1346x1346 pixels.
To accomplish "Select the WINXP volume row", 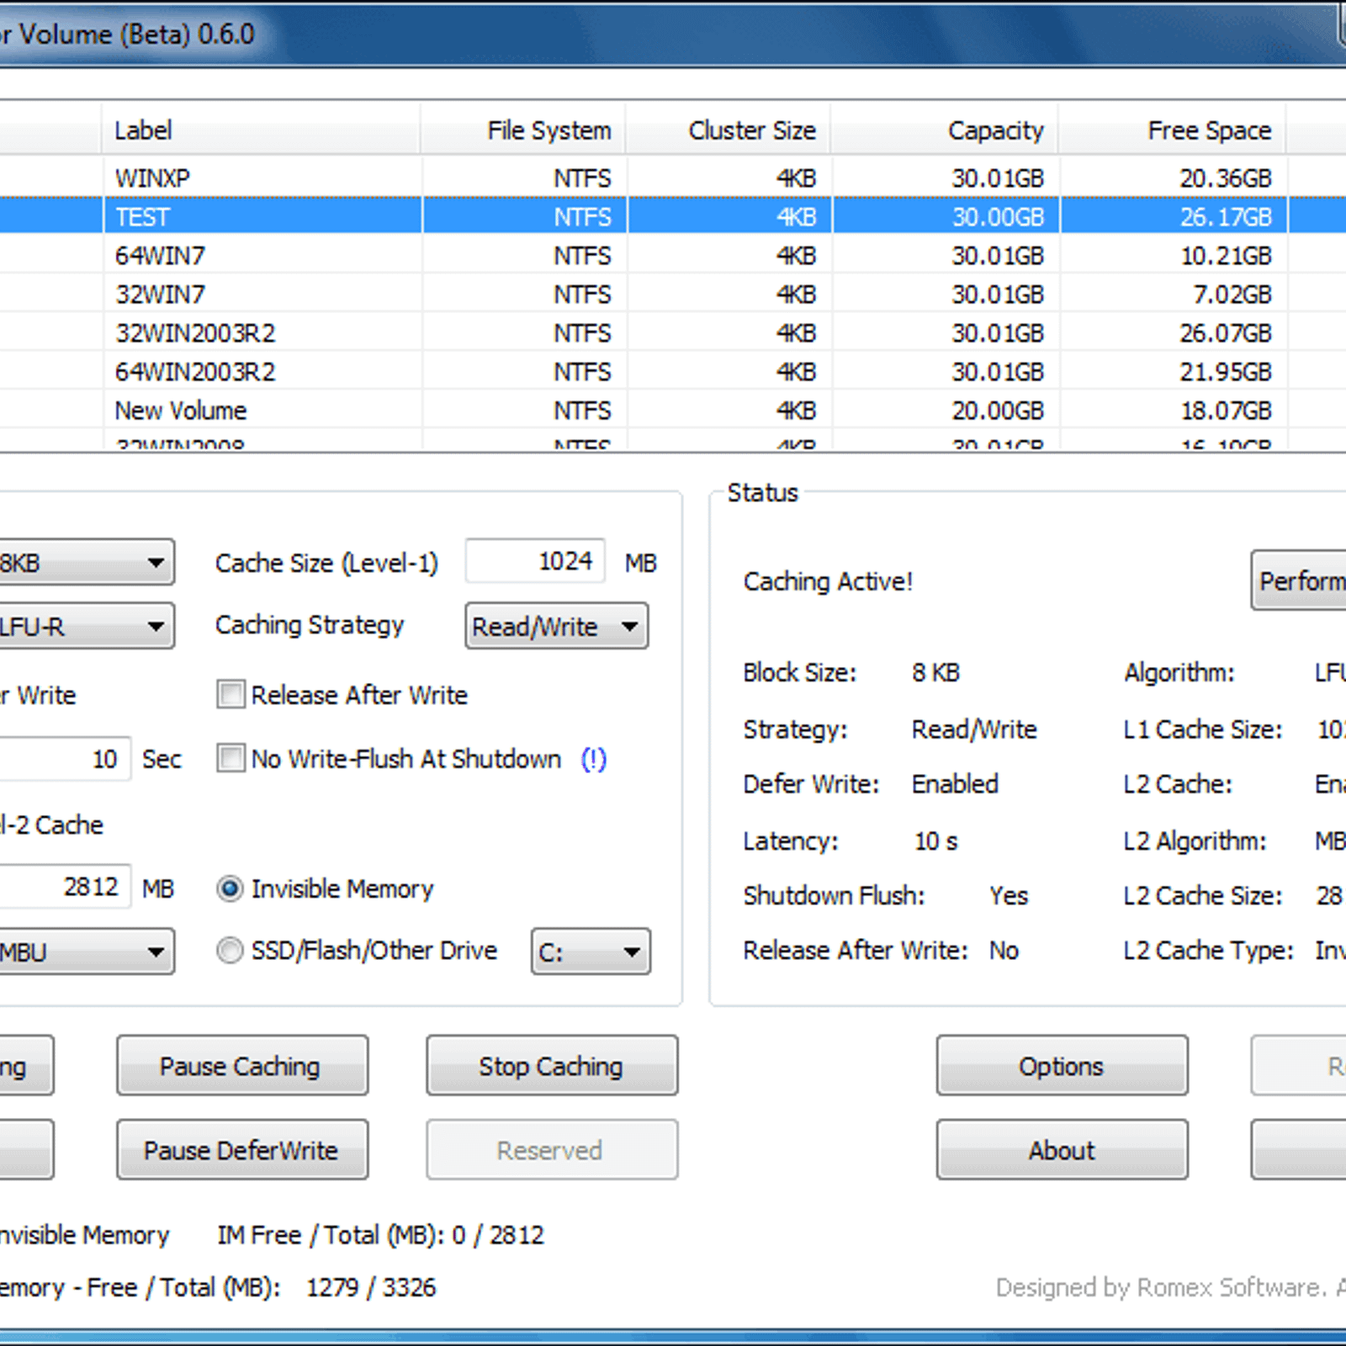I will coord(673,178).
